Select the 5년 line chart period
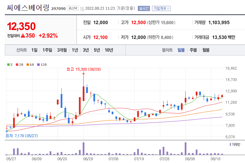 pos(97,50)
